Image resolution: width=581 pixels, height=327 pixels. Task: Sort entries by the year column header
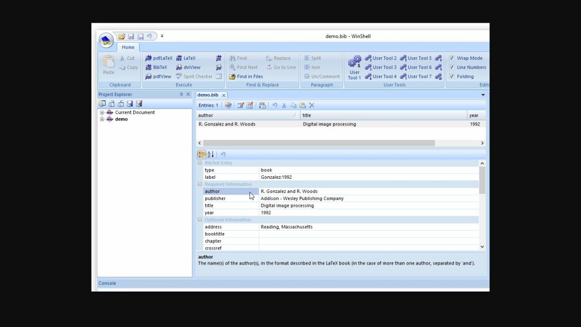pos(476,115)
